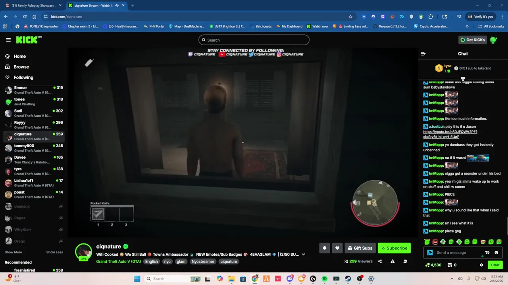Open the Google apps grid in bookmarks bar
Viewport: 508px width, 285px height.
[x=5, y=27]
